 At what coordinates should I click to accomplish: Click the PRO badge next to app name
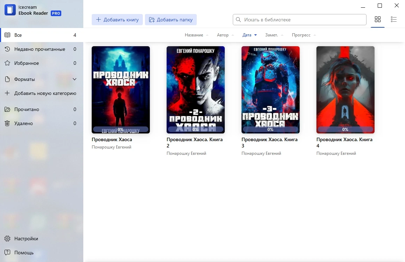(x=56, y=13)
